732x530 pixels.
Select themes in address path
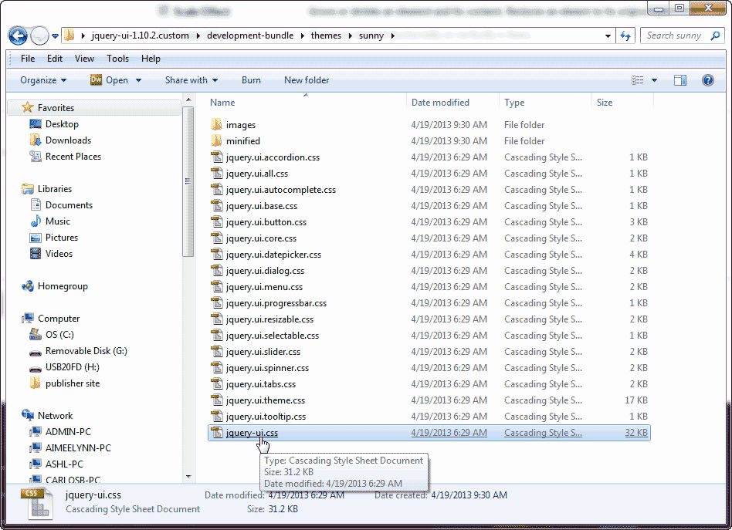click(326, 35)
